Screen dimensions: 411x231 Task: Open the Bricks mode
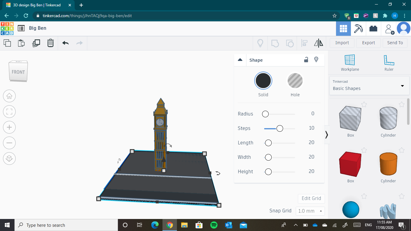click(x=373, y=29)
